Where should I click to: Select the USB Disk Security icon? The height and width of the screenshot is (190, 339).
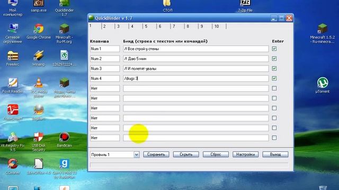point(39,142)
